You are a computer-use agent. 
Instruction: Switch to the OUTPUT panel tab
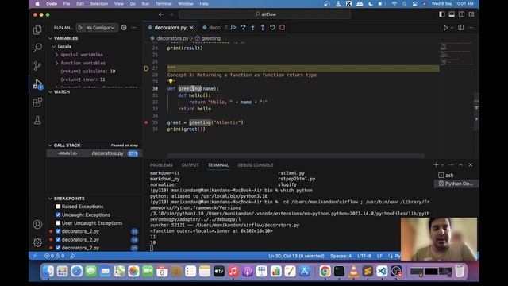click(190, 165)
